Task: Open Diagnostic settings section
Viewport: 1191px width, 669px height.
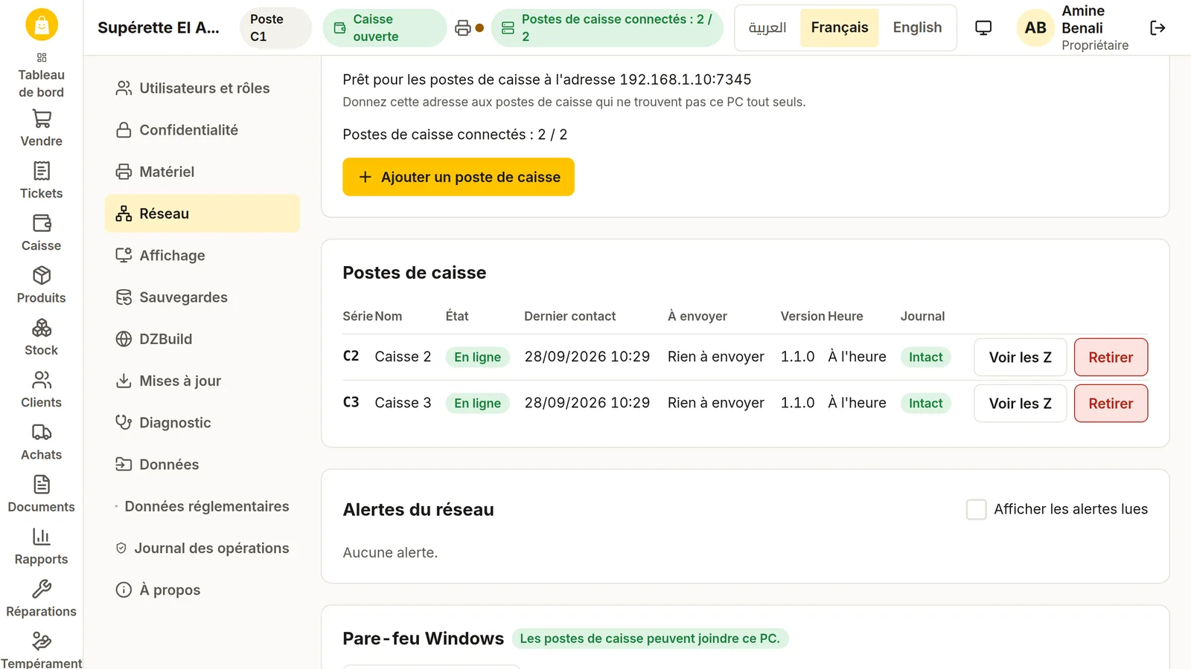Action: pos(202,423)
